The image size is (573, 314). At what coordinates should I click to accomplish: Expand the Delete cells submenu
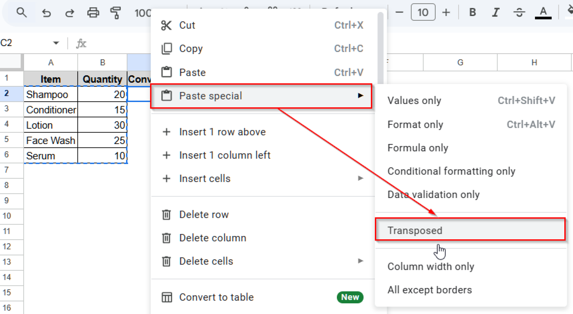point(361,261)
